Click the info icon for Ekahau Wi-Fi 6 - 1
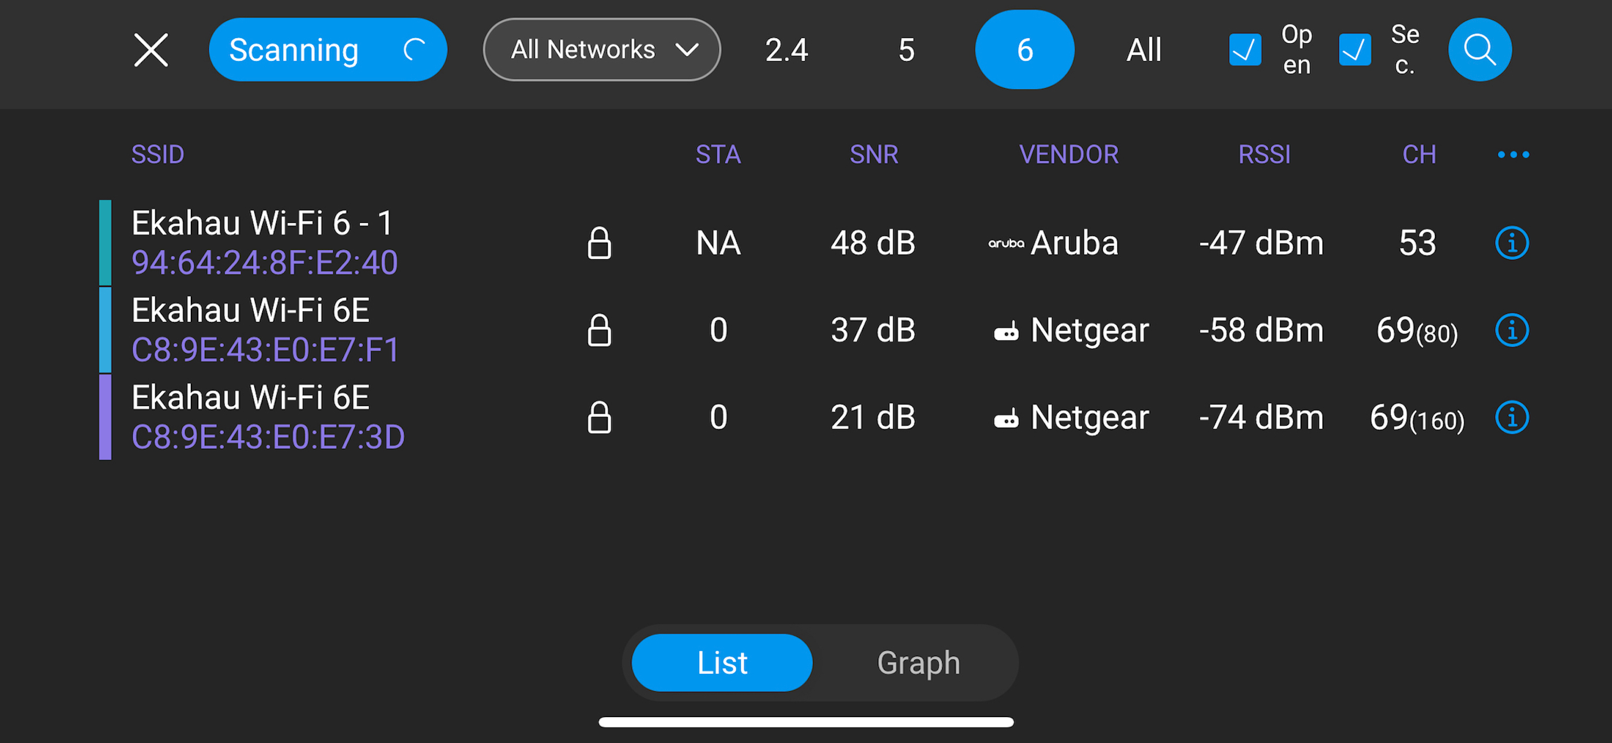This screenshot has width=1612, height=743. [1512, 243]
